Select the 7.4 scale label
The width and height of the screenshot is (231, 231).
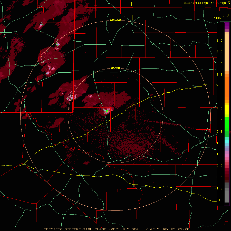point(219,63)
